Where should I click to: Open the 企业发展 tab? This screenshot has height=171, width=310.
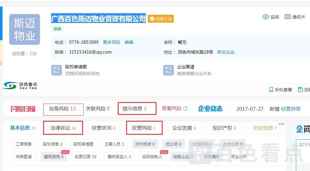click(x=184, y=128)
